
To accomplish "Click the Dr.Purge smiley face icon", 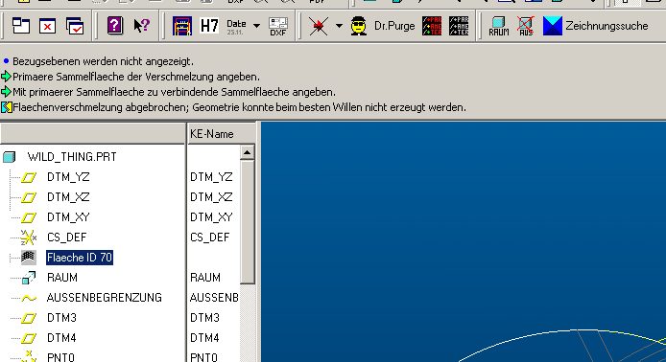I will click(359, 26).
